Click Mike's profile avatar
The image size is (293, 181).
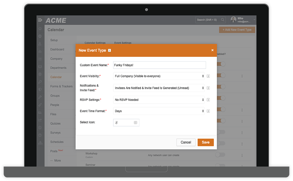pyautogui.click(x=234, y=19)
